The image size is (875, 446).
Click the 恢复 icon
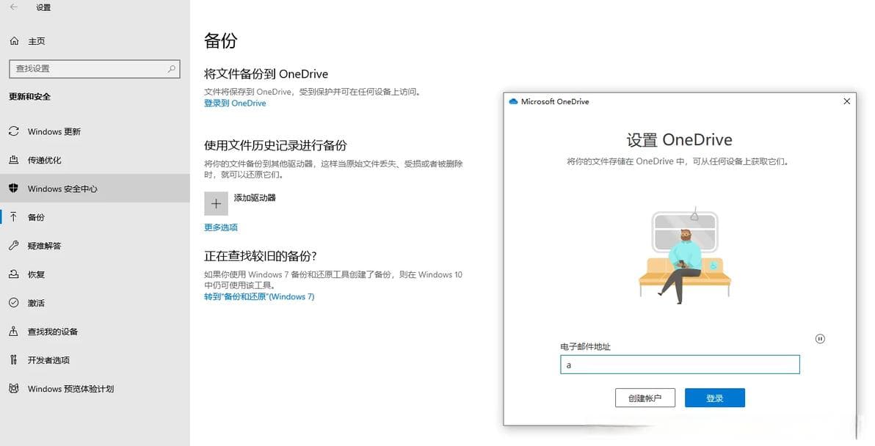tap(14, 274)
